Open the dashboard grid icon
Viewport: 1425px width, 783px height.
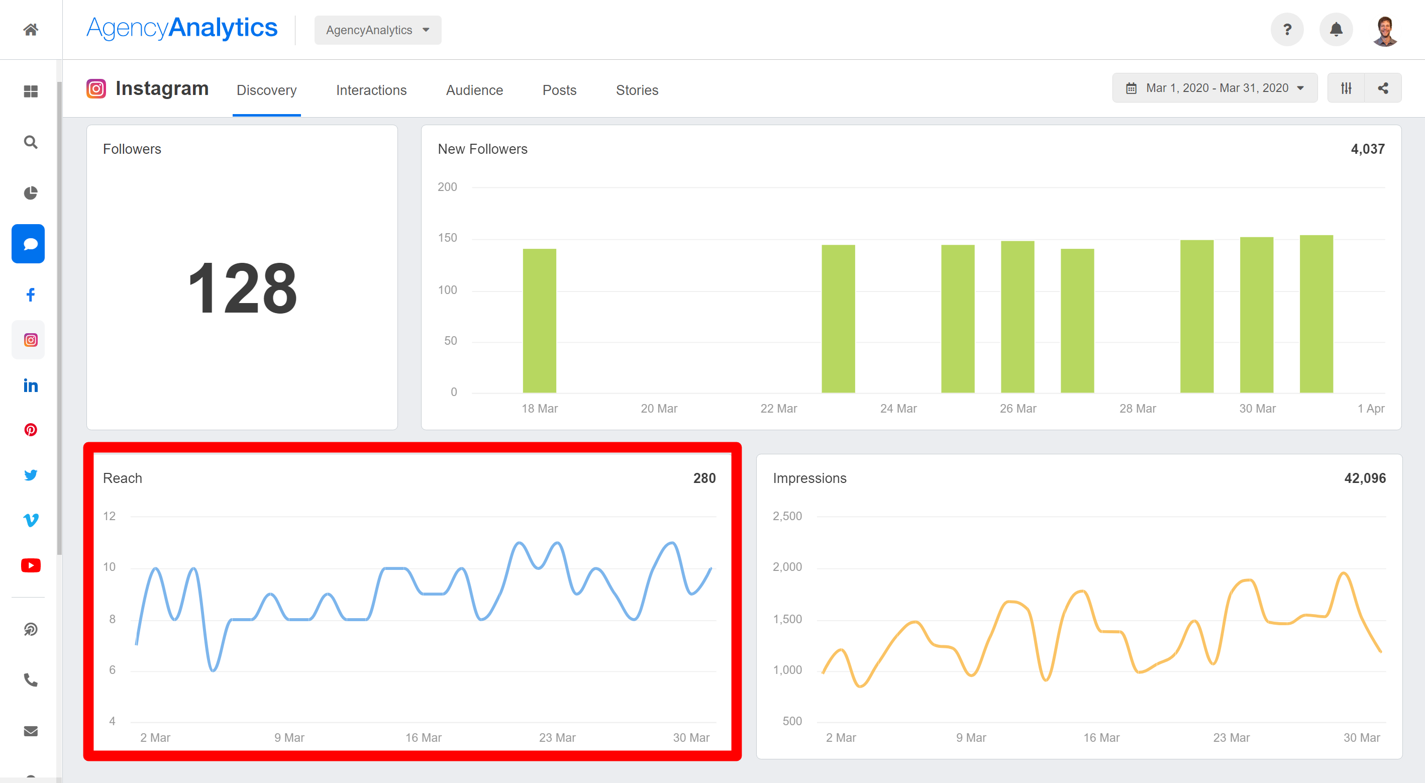click(31, 91)
